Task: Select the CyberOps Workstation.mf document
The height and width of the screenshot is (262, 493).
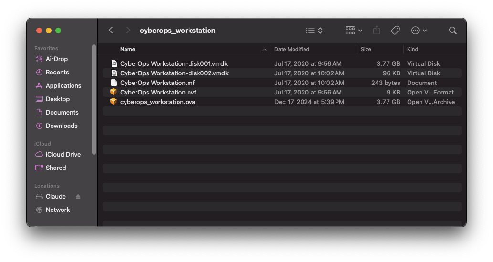Action: (157, 83)
